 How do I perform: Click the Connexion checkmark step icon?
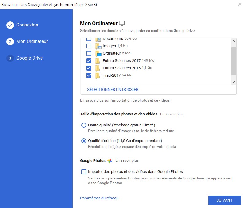tap(10, 25)
